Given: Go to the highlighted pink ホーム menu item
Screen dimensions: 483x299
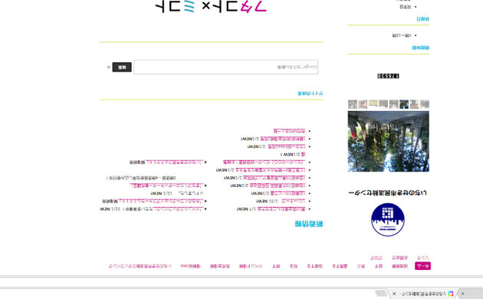Looking at the screenshot, I should click(x=422, y=266).
